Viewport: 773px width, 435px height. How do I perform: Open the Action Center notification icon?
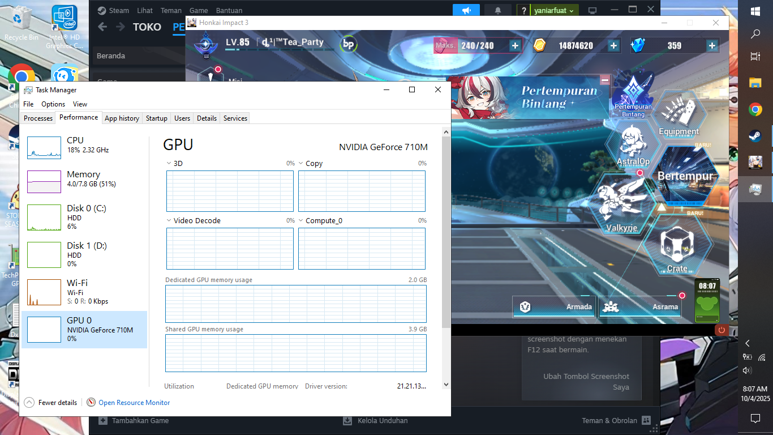click(755, 419)
